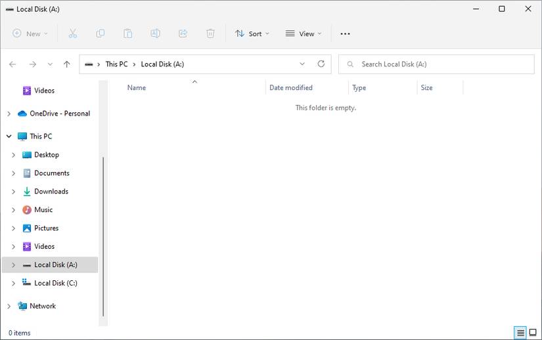
Task: Open the address bar history dropdown
Action: (302, 64)
